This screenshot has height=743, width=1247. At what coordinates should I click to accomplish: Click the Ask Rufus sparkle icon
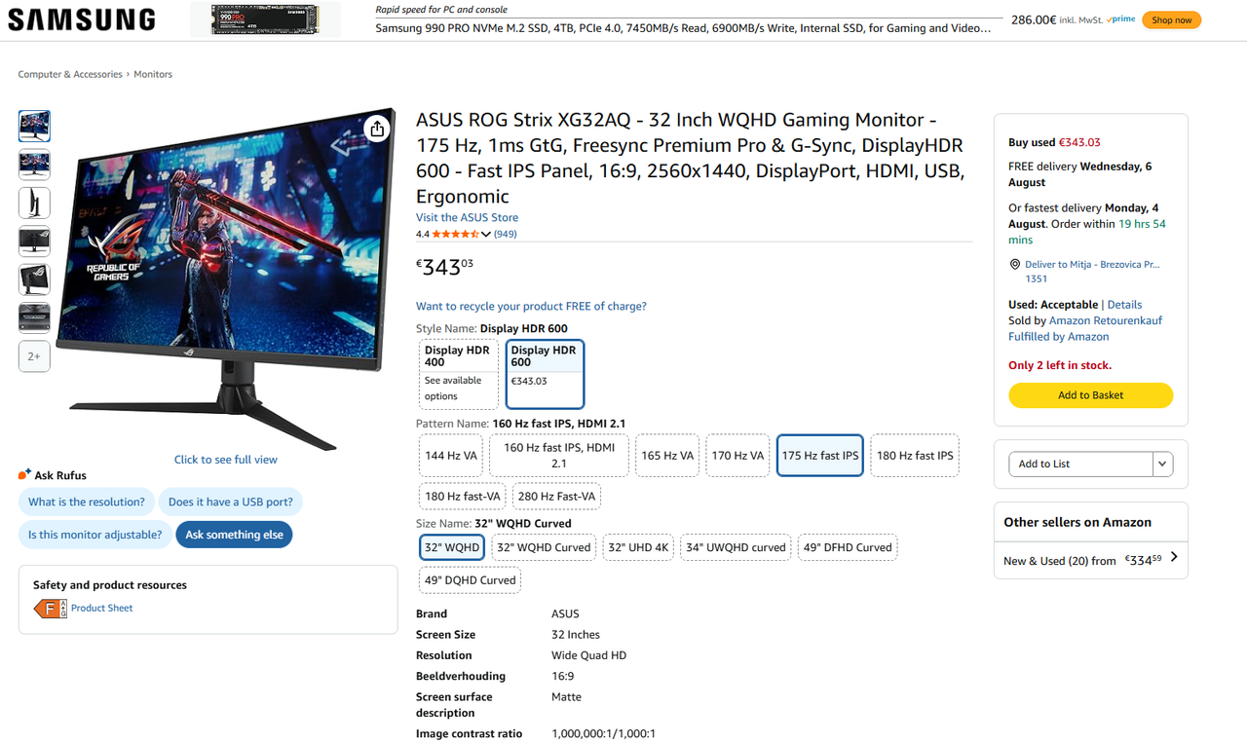[x=25, y=474]
